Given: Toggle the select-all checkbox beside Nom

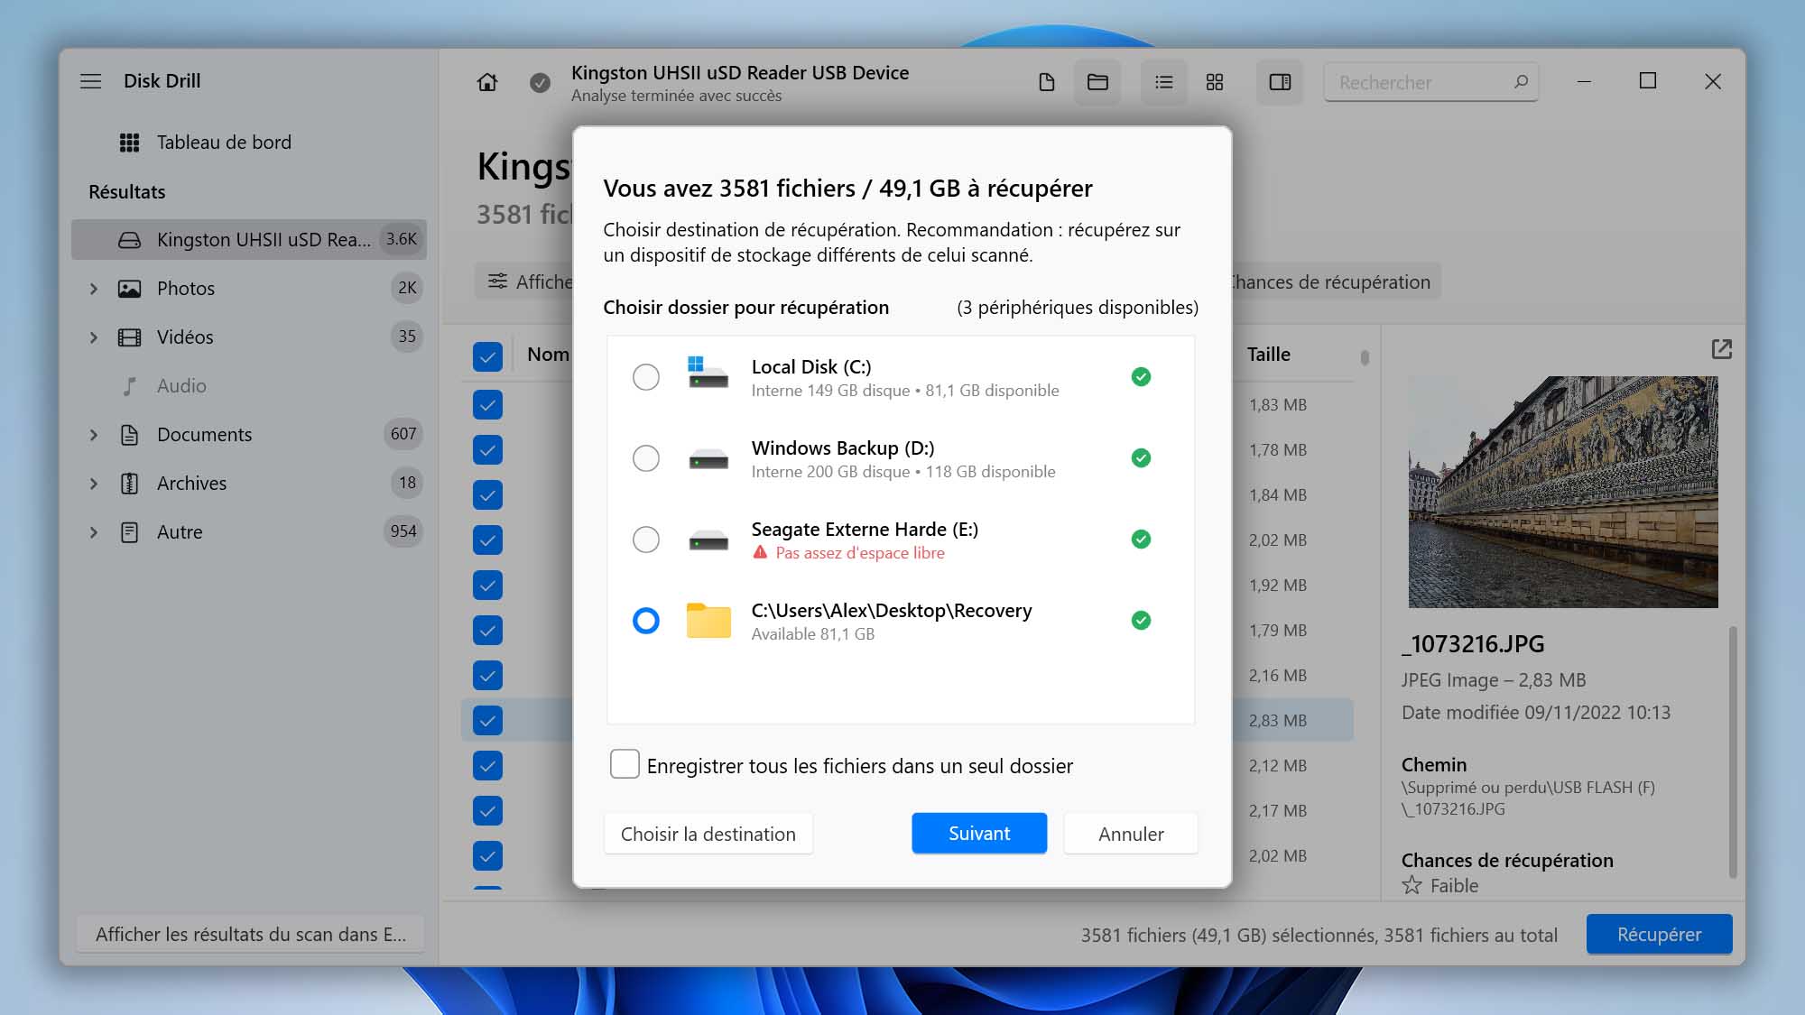Looking at the screenshot, I should click(487, 356).
